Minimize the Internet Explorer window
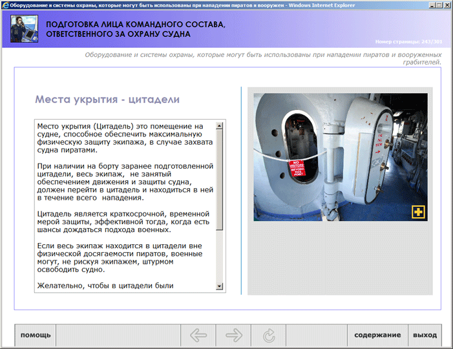This screenshot has height=349, width=453. [432, 5]
